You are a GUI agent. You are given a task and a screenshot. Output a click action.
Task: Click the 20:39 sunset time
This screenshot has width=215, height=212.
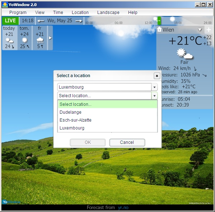click(183, 105)
